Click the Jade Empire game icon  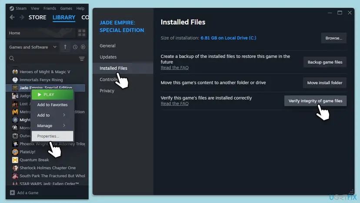pyautogui.click(x=15, y=88)
